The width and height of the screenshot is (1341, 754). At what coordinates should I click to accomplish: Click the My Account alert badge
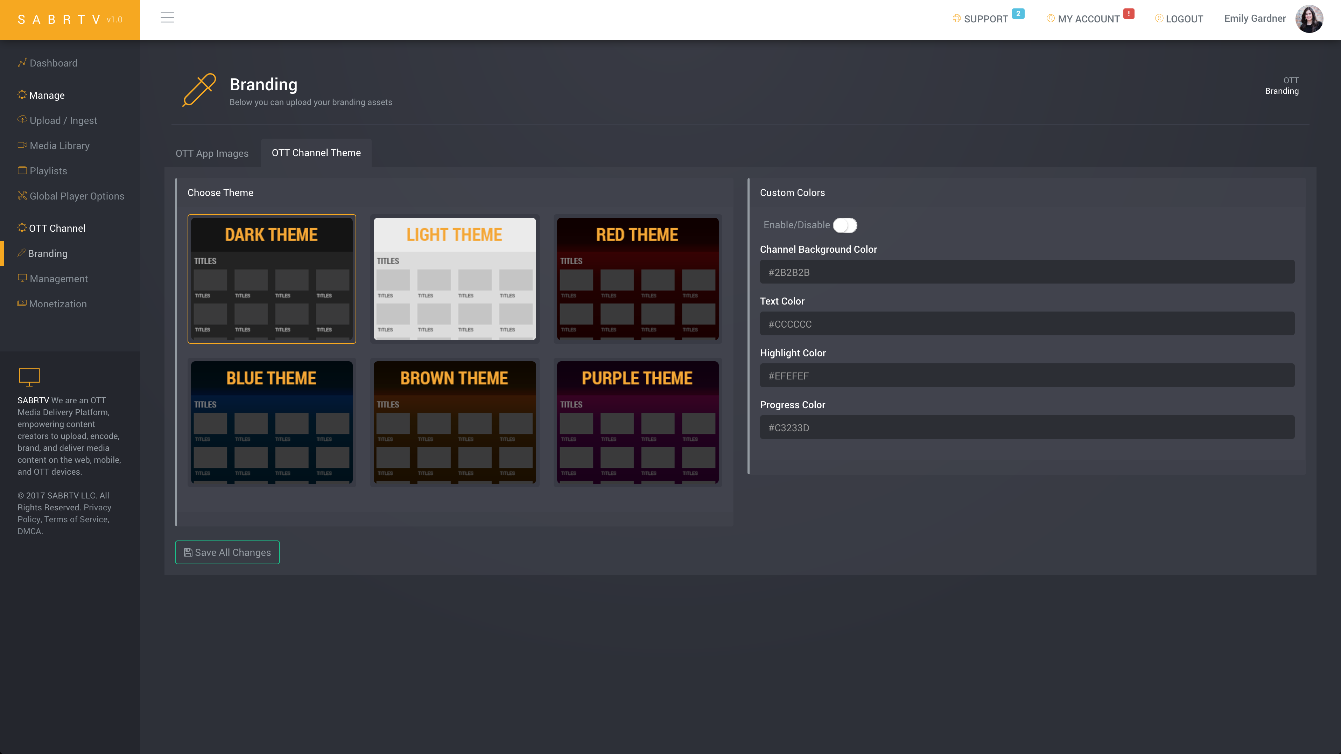[x=1128, y=14]
